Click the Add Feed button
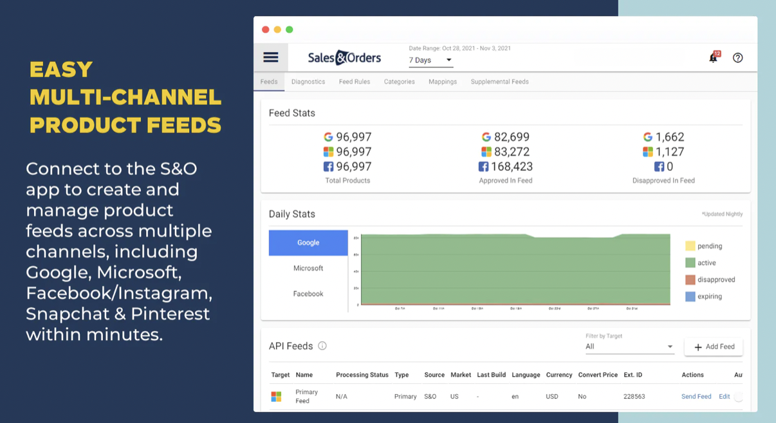Viewport: 776px width, 423px height. pyautogui.click(x=714, y=346)
